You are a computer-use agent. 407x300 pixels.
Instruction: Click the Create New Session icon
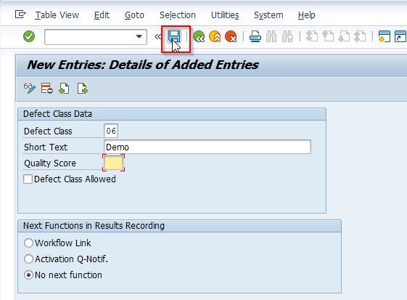385,36
